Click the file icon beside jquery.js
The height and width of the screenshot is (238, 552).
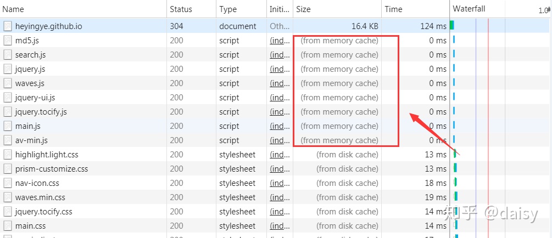pyautogui.click(x=8, y=69)
